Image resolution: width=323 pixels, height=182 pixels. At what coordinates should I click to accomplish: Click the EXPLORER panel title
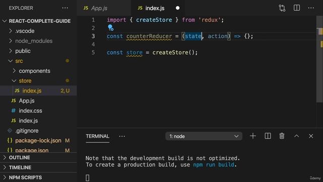coord(21,8)
